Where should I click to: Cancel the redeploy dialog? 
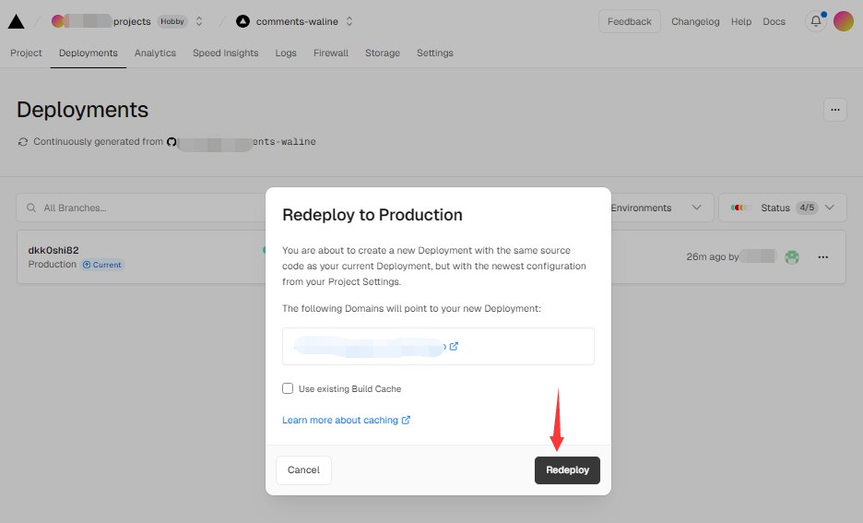coord(303,470)
